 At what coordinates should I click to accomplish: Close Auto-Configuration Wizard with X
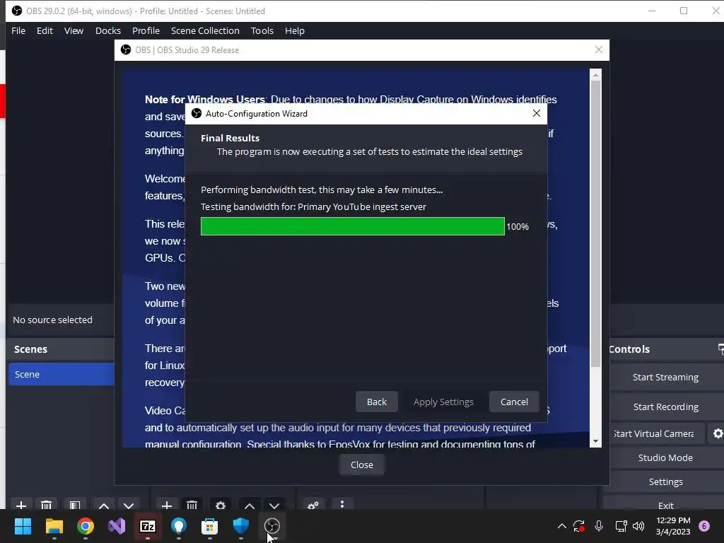click(x=536, y=113)
